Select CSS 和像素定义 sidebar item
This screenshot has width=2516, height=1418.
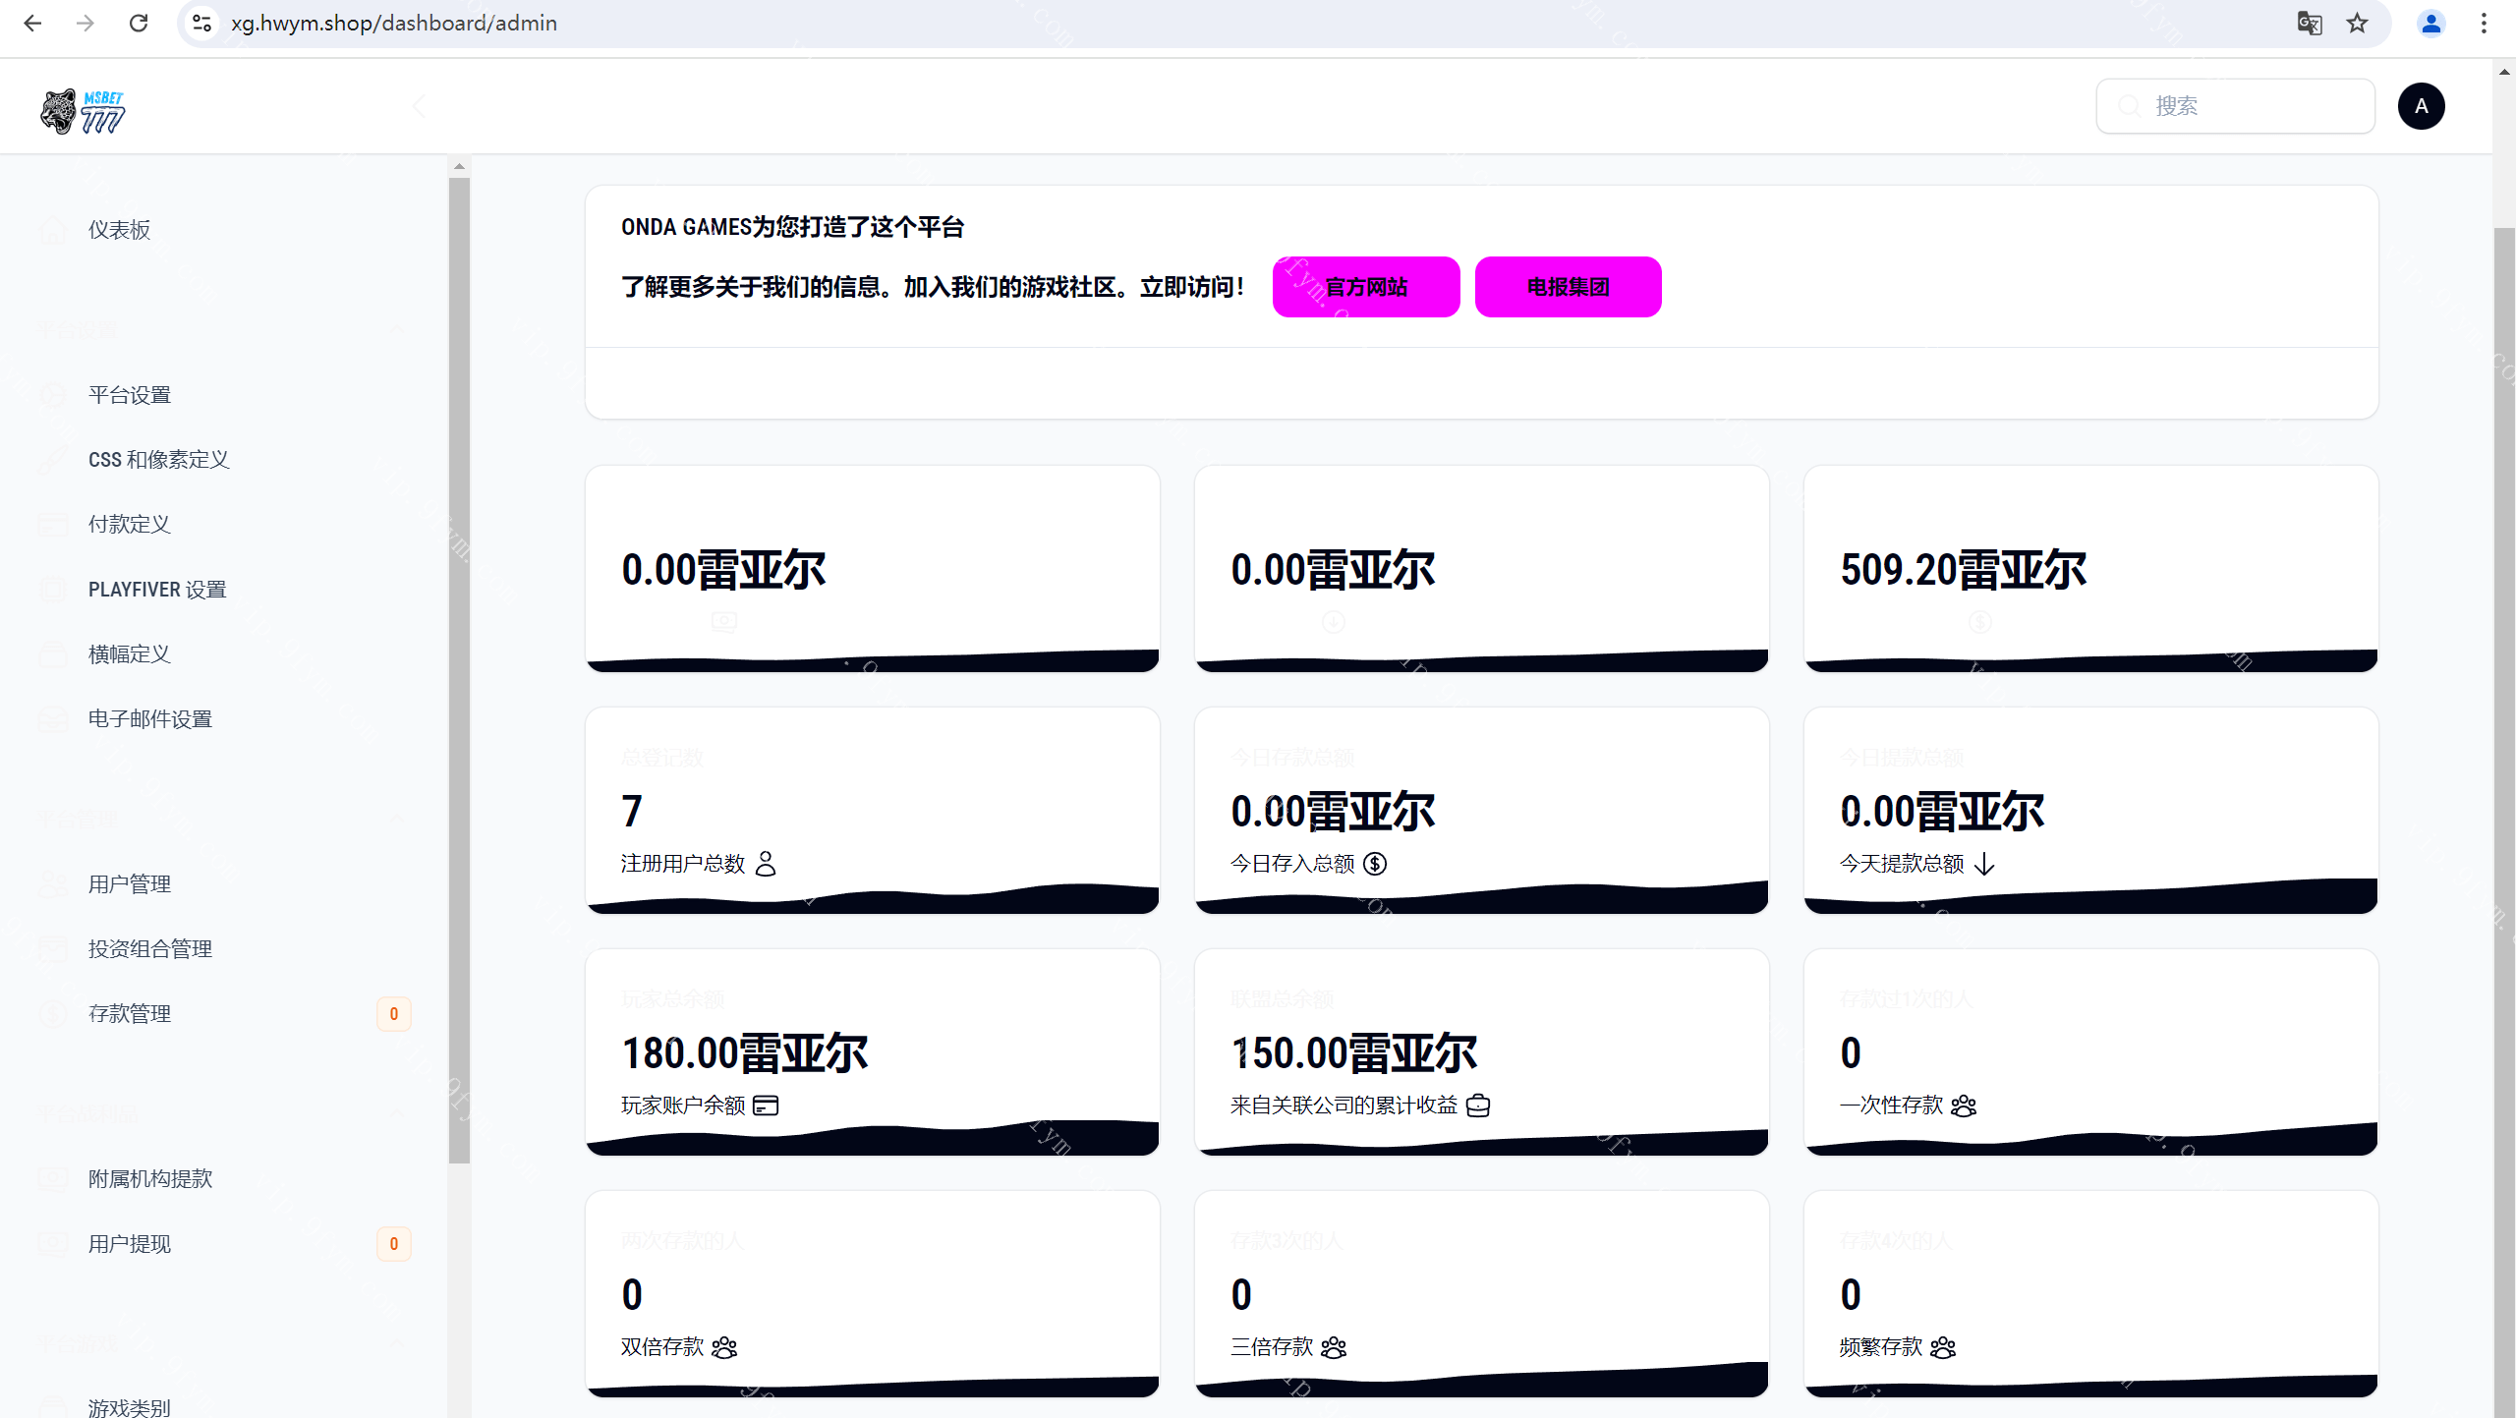158,460
